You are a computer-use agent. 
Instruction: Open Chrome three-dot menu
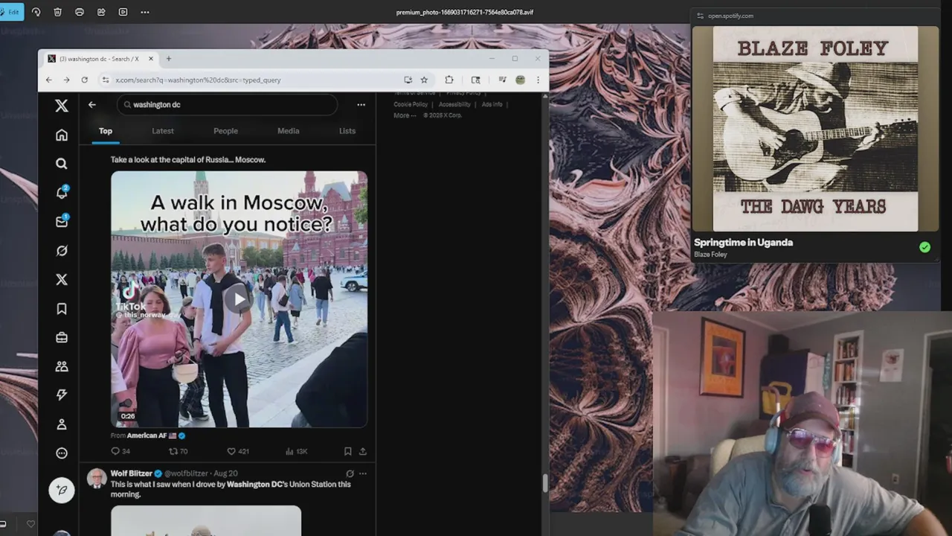pos(538,80)
